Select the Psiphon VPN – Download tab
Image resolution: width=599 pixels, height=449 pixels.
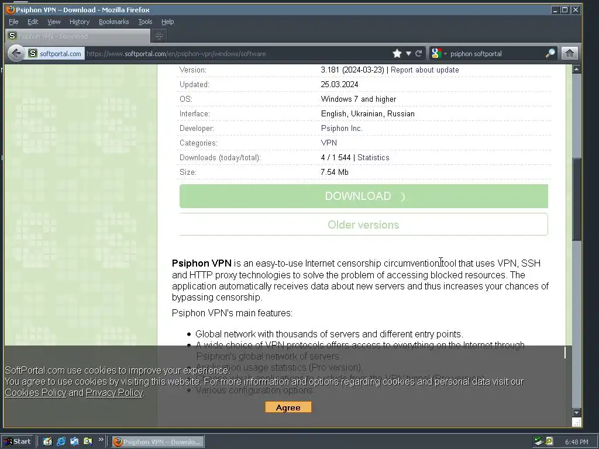[x=78, y=36]
